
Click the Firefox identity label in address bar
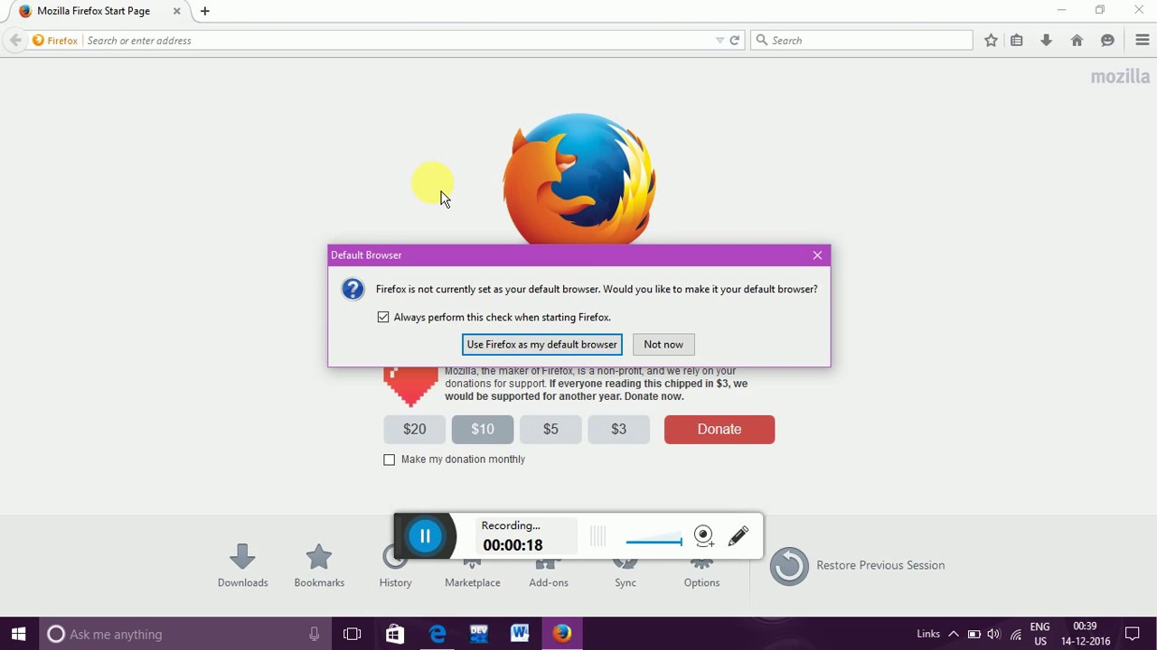click(x=55, y=40)
